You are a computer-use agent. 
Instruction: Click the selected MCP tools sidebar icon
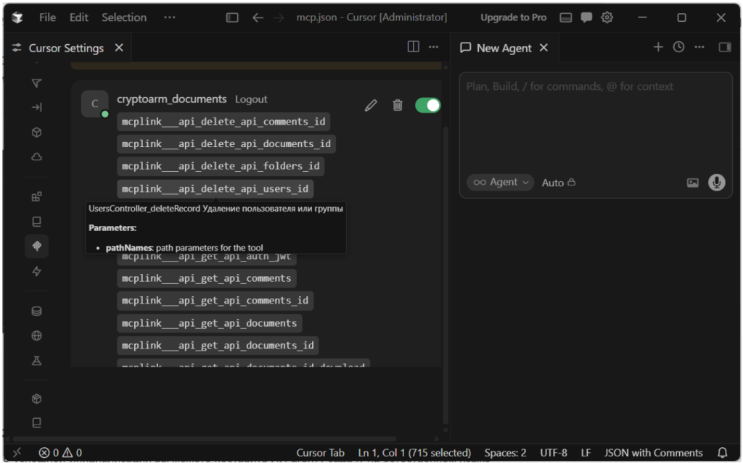(36, 246)
